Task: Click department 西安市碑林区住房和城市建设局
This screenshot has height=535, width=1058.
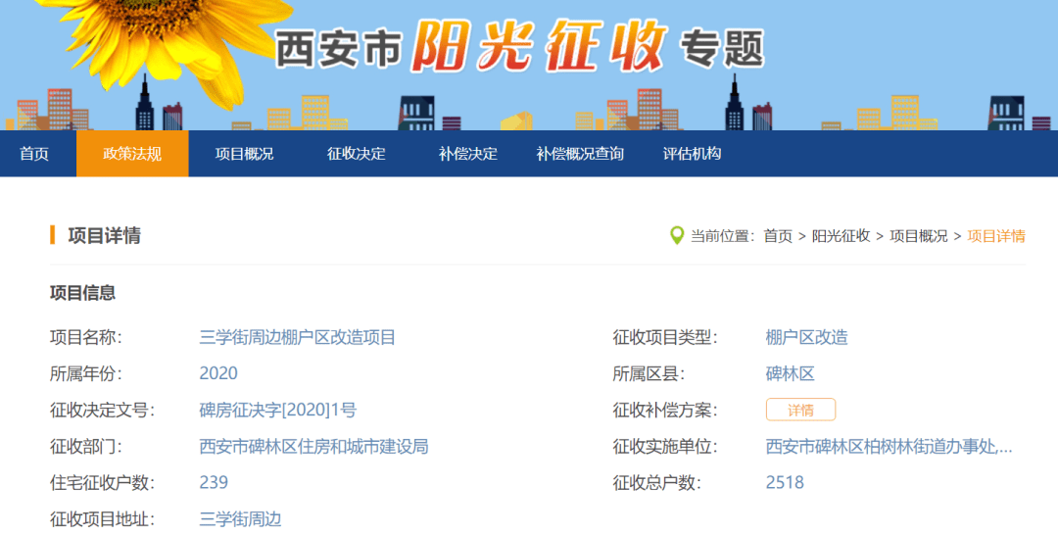Action: [313, 447]
